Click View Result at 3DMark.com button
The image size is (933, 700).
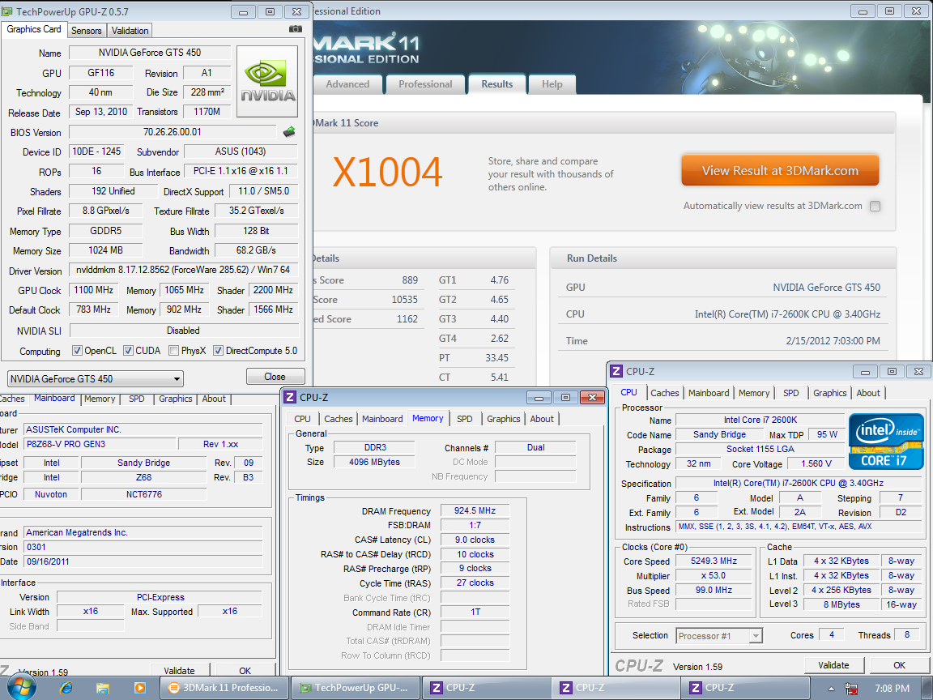click(780, 171)
